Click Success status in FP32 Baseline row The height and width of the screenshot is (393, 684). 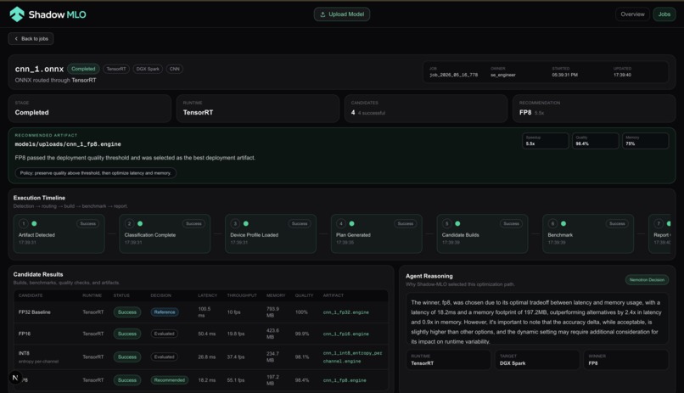coord(127,312)
